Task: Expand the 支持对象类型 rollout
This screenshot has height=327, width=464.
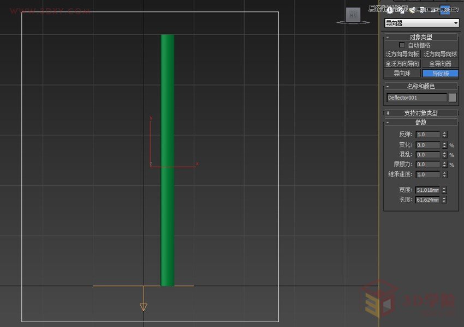Action: 420,112
